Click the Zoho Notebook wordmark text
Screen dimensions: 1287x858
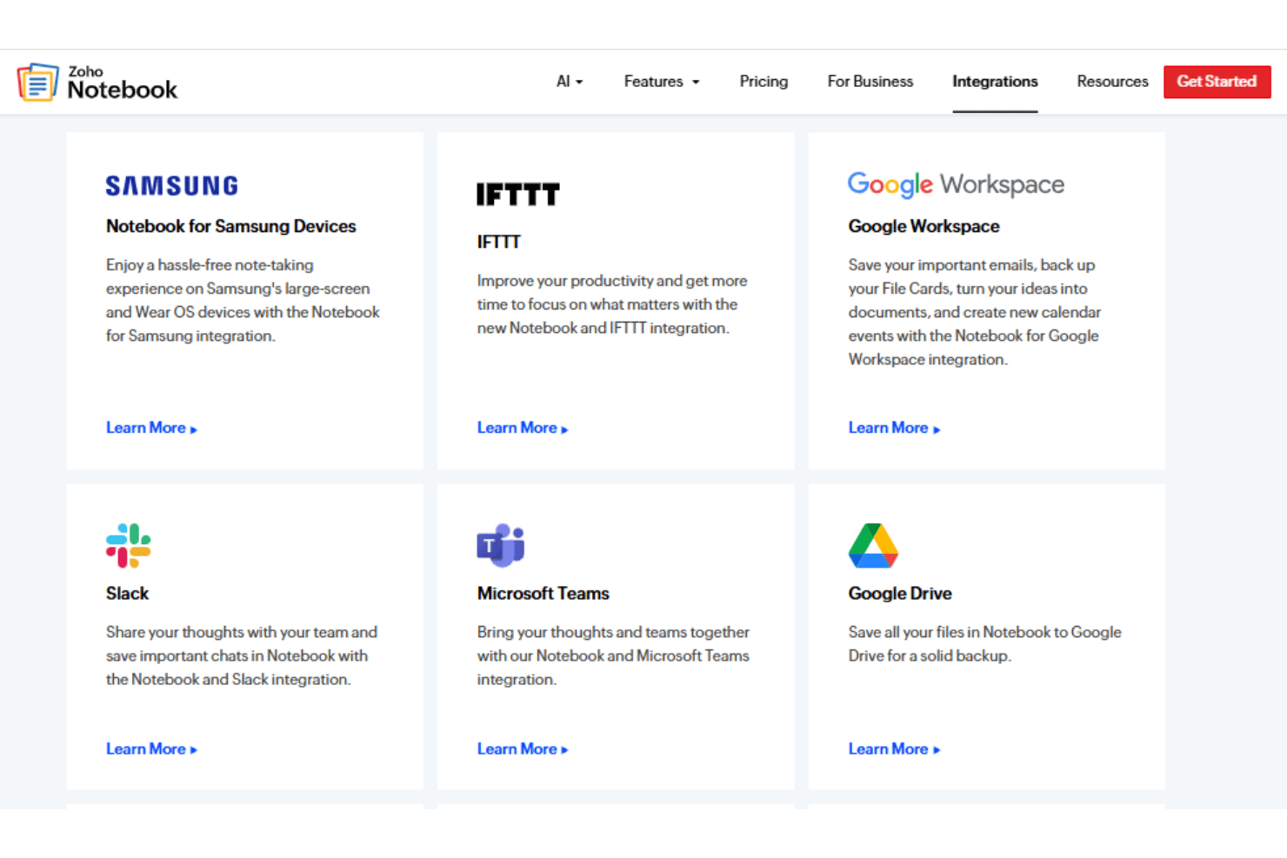[x=122, y=83]
